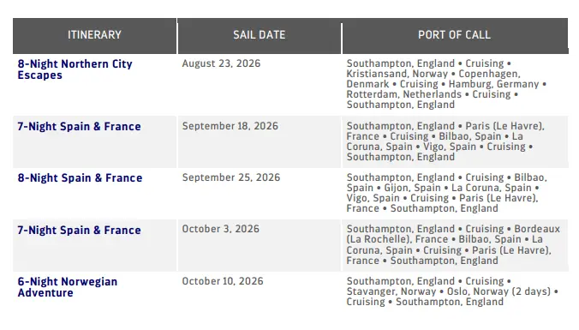Click the ITINERARY column header
The image size is (579, 330).
pyautogui.click(x=94, y=35)
